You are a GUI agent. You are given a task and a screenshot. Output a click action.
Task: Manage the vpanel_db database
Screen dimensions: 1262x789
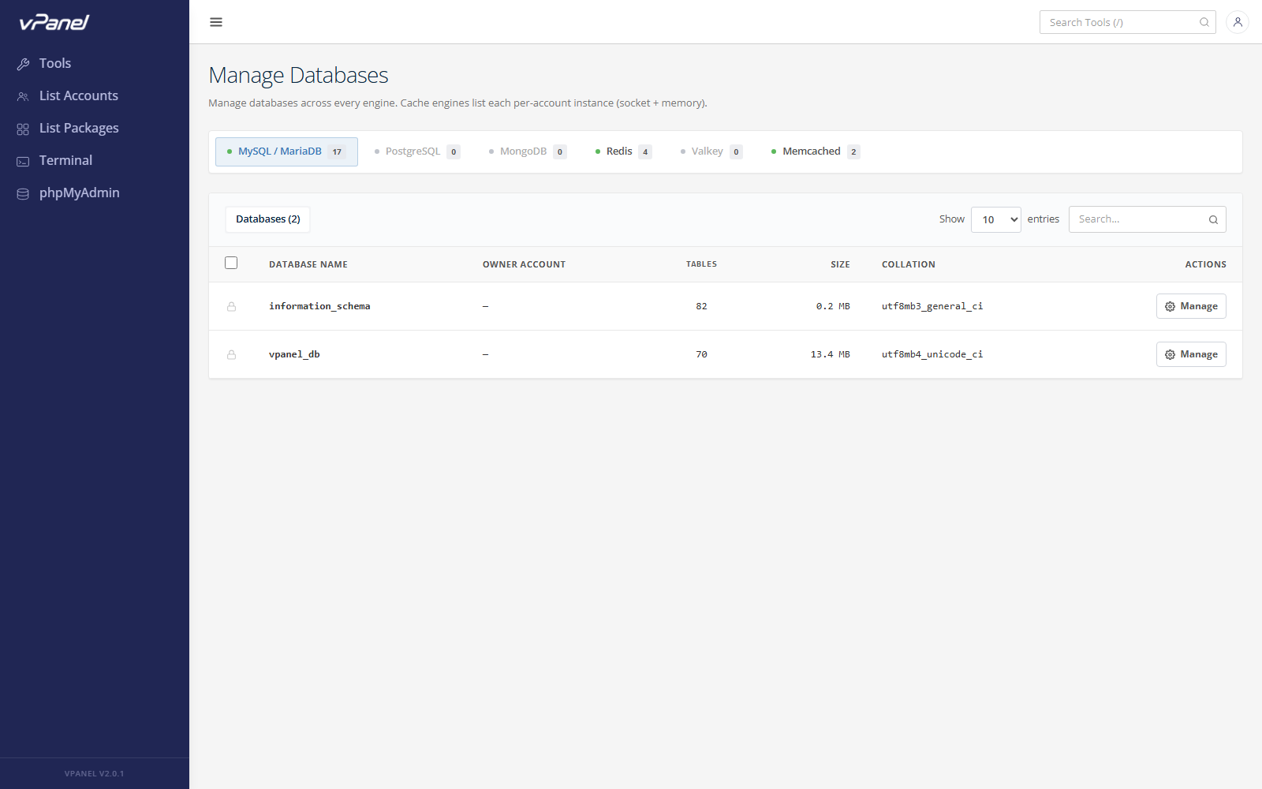pyautogui.click(x=1191, y=354)
